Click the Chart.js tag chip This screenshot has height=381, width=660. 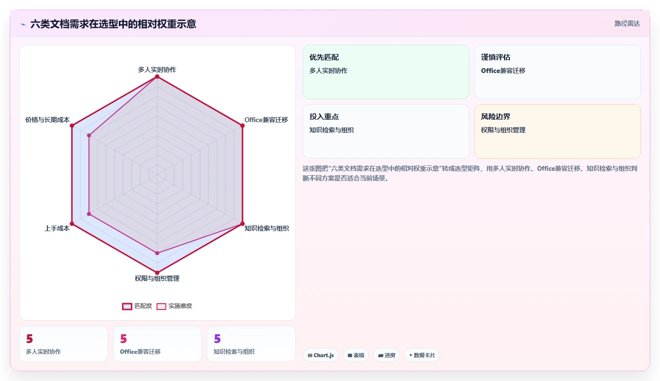click(x=321, y=355)
